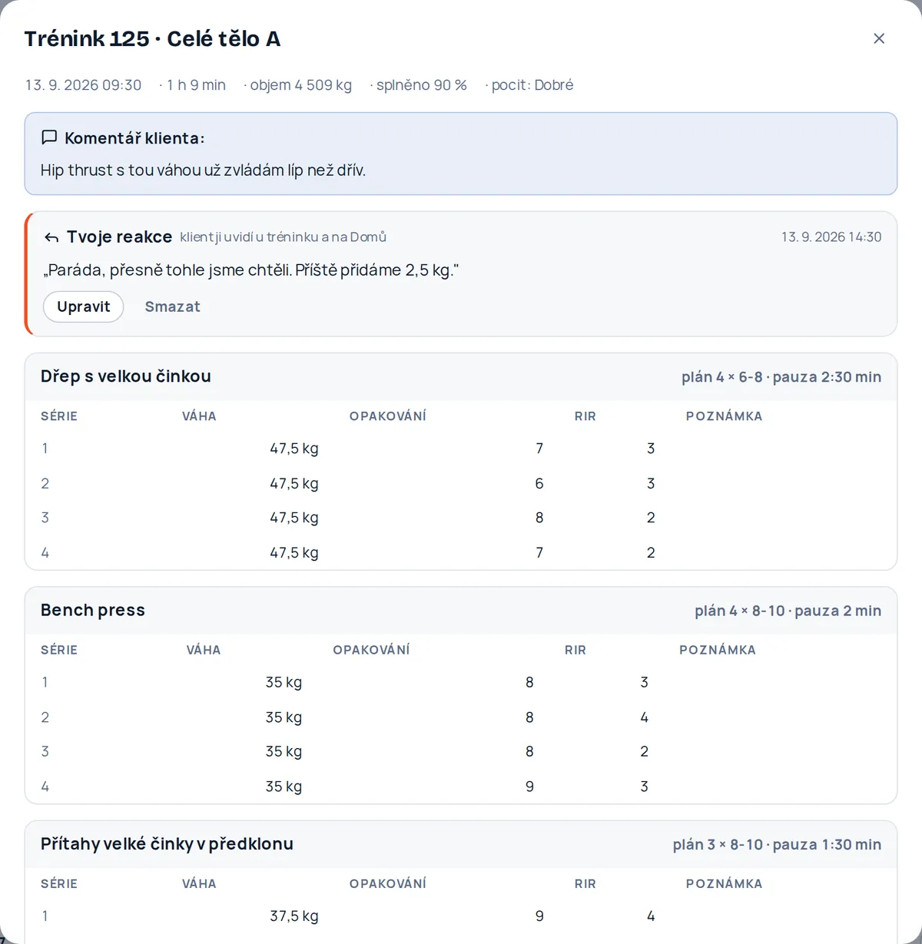Click the objem 4 509 kg summary stat
This screenshot has height=944, width=922.
(300, 85)
